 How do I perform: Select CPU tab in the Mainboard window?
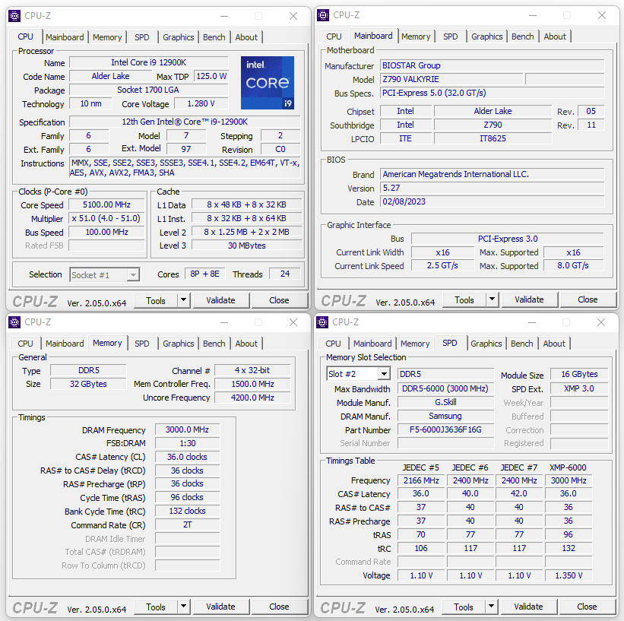[334, 36]
